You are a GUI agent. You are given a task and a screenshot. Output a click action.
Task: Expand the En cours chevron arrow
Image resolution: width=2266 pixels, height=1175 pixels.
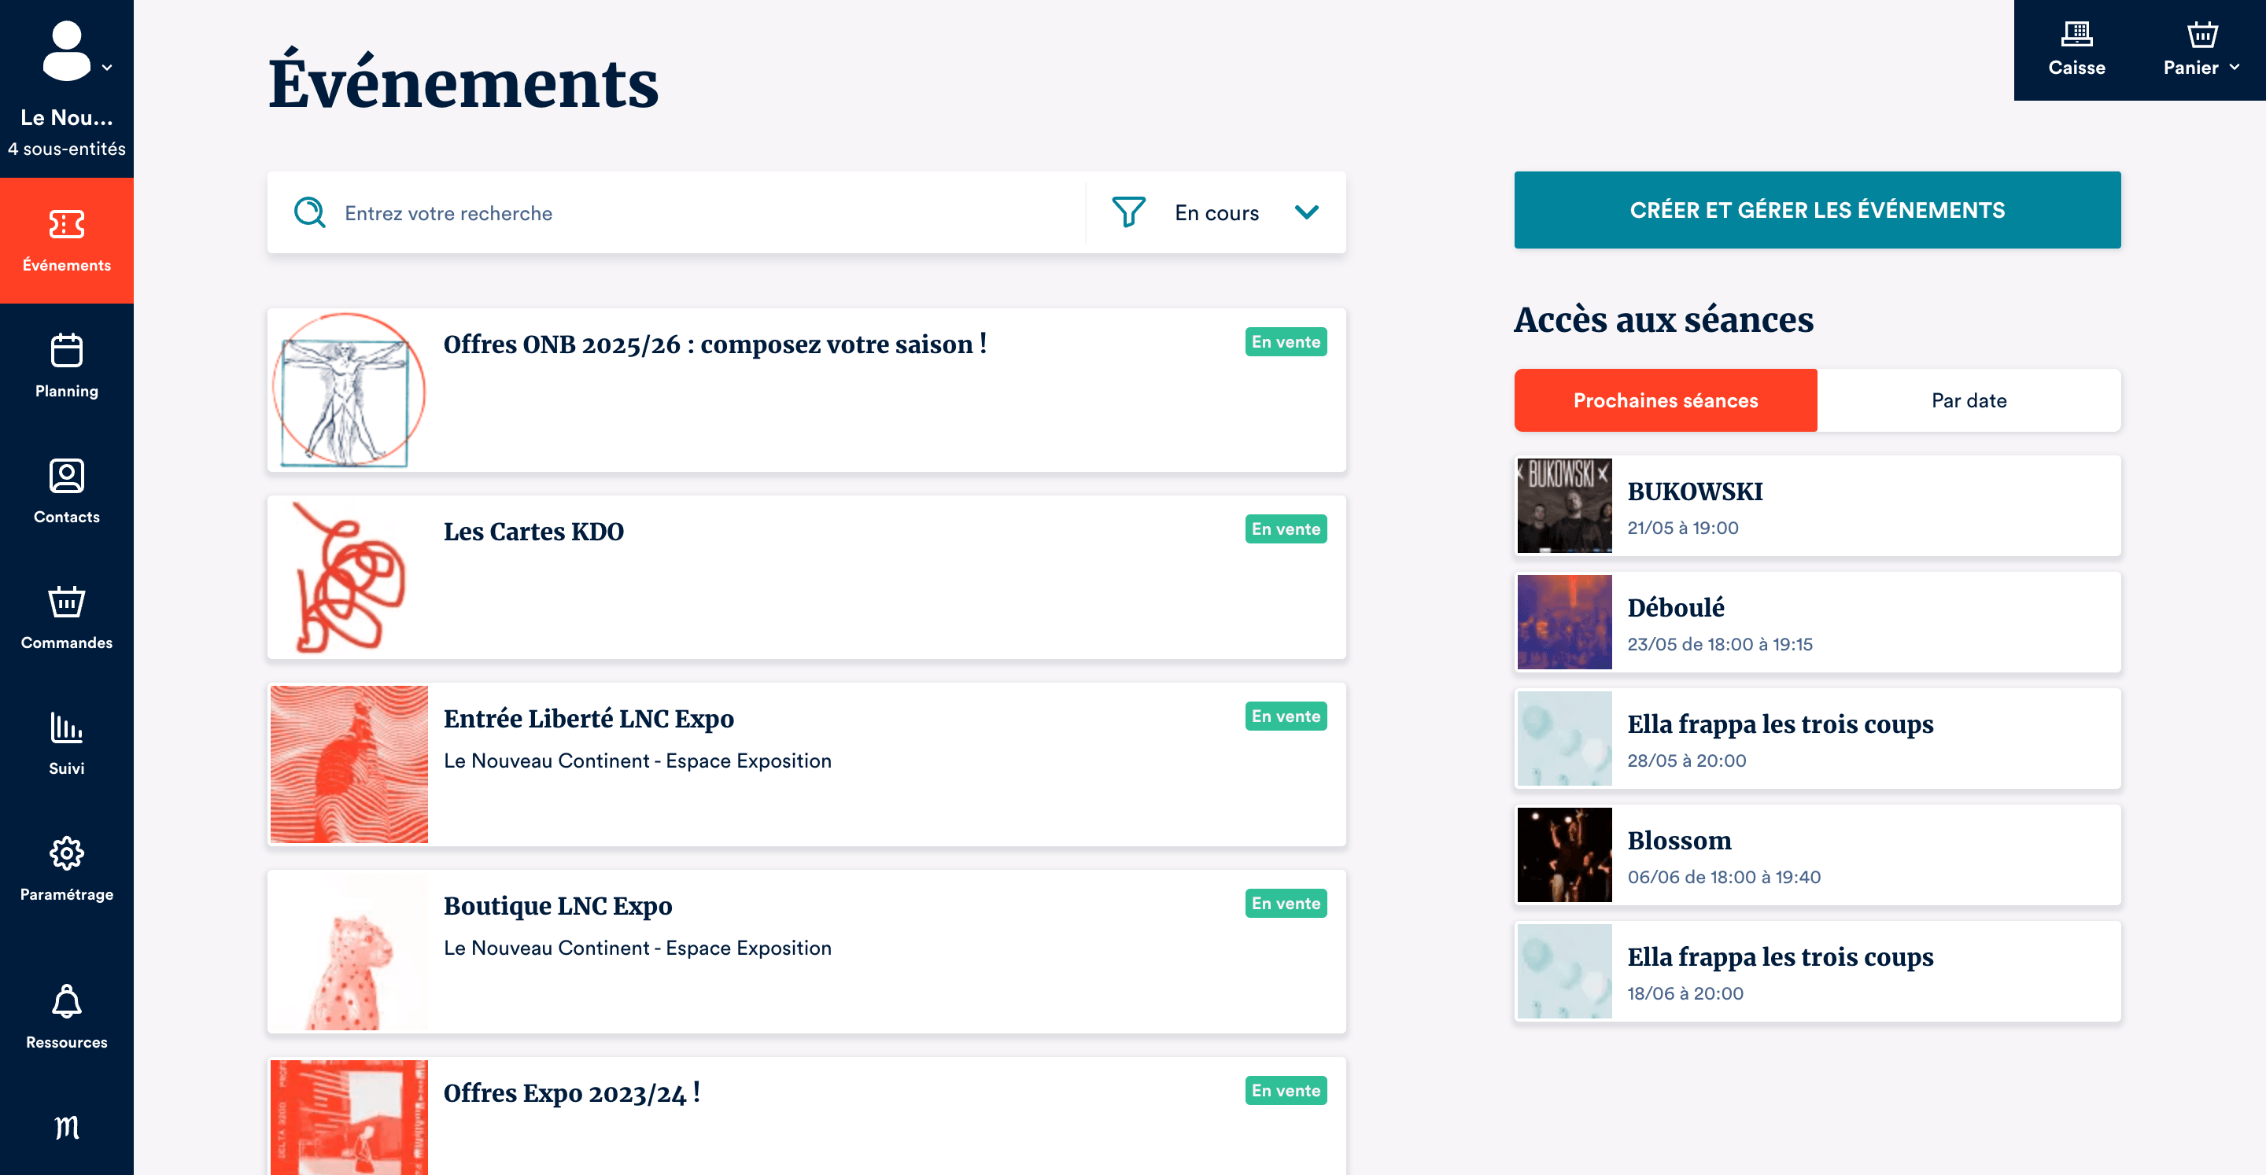coord(1306,213)
